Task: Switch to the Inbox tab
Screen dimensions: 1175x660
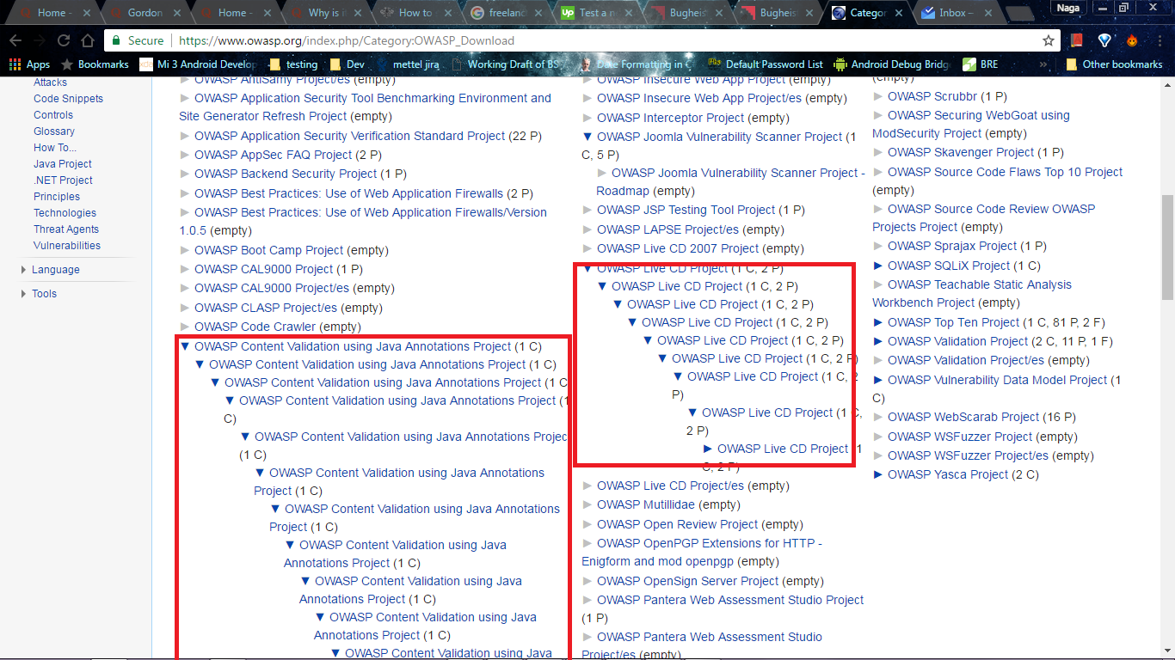Action: (x=955, y=13)
